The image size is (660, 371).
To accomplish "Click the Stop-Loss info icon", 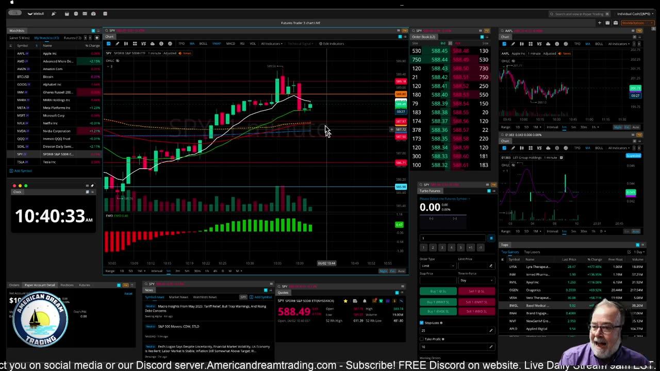I will tap(441, 323).
